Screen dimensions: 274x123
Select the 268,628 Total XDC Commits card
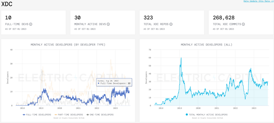241,22
